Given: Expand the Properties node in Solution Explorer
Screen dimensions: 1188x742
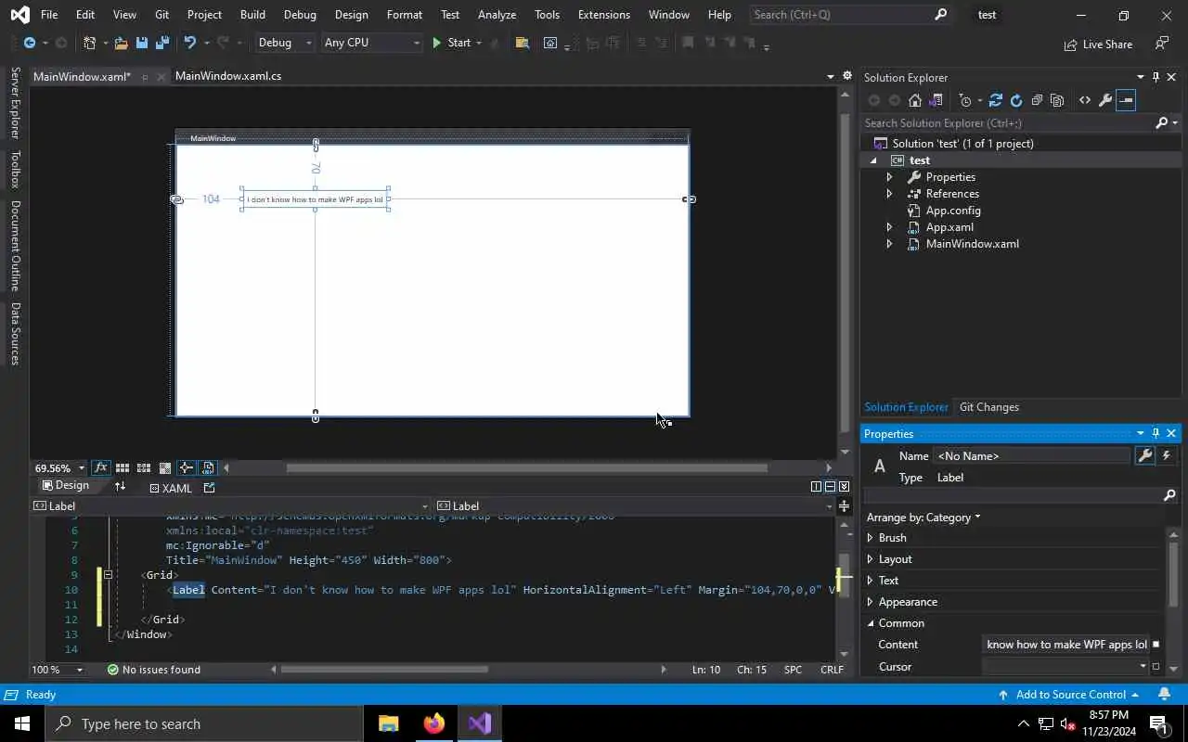Looking at the screenshot, I should [889, 177].
